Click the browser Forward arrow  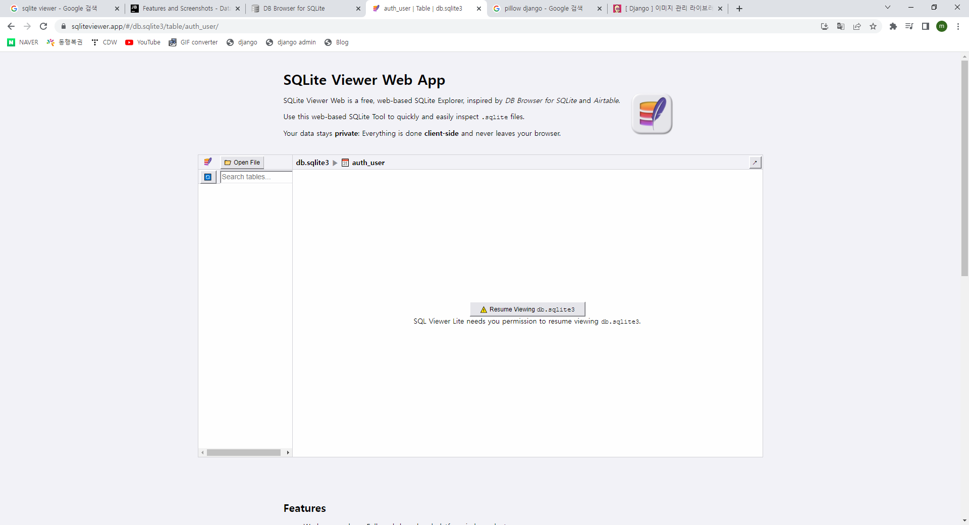pos(27,26)
